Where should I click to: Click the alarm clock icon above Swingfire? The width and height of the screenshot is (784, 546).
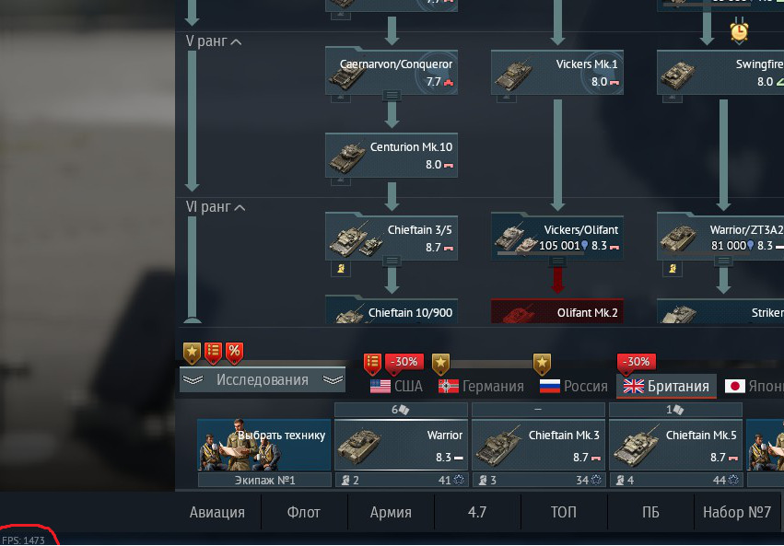[739, 31]
